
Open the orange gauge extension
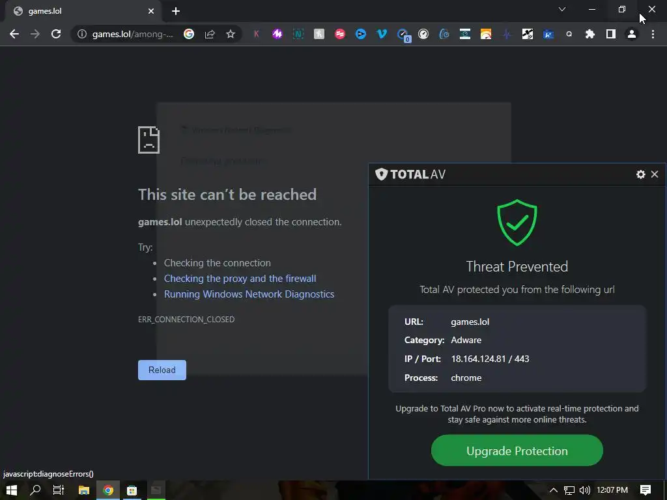[x=486, y=34]
